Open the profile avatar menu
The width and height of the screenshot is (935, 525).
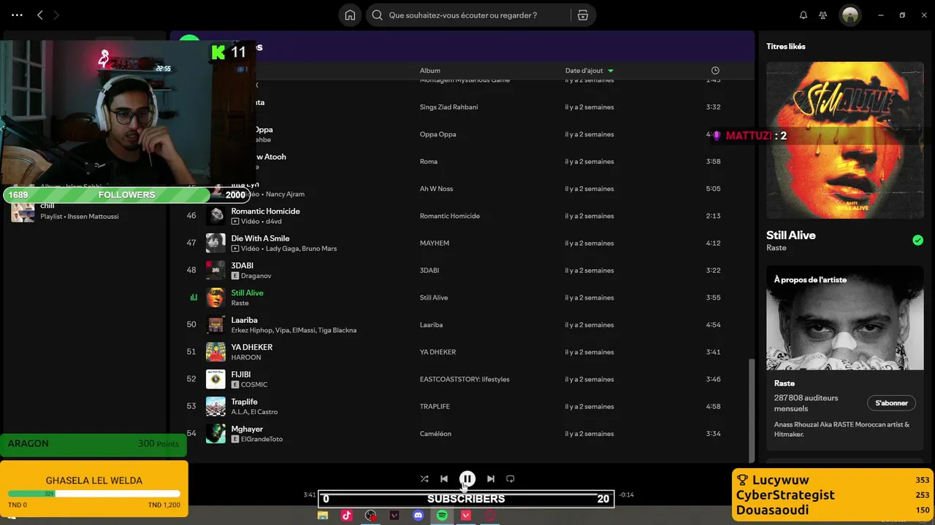pos(850,15)
